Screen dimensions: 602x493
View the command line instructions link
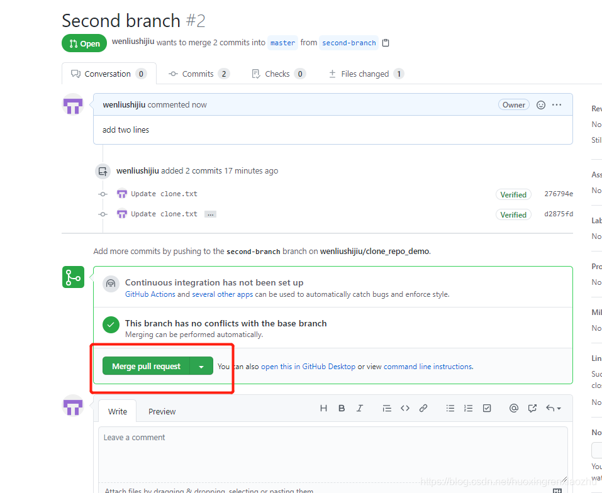428,367
